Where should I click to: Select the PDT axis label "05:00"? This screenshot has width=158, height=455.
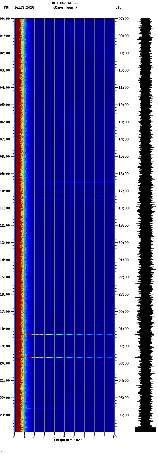pos(5,105)
